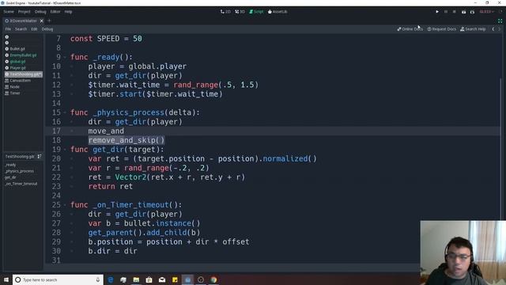Open Player.gd in script list
506x285 pixels.
coord(17,68)
